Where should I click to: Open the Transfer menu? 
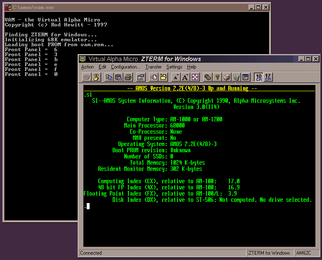tap(154, 67)
